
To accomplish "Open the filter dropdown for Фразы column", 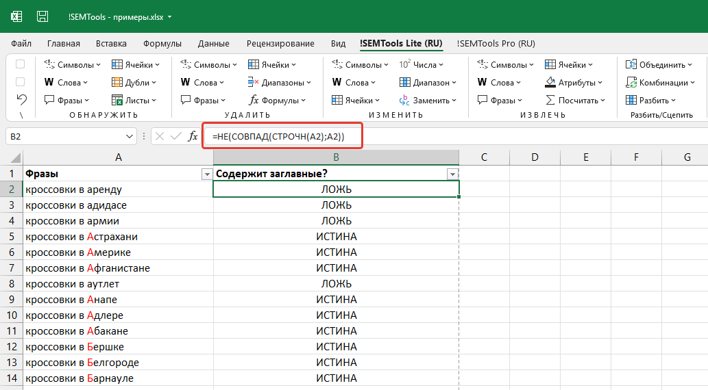I will tap(207, 174).
